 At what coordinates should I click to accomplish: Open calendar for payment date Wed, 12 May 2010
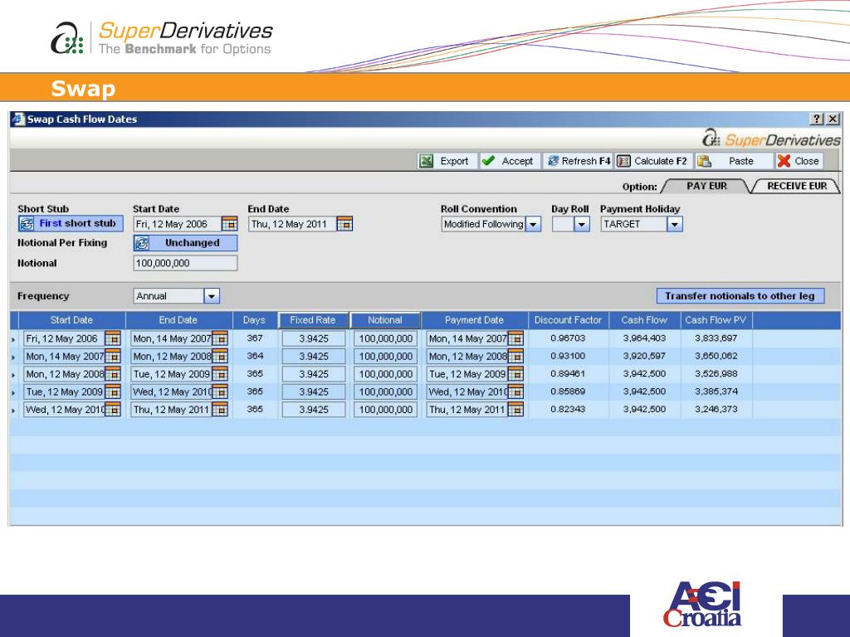click(515, 392)
